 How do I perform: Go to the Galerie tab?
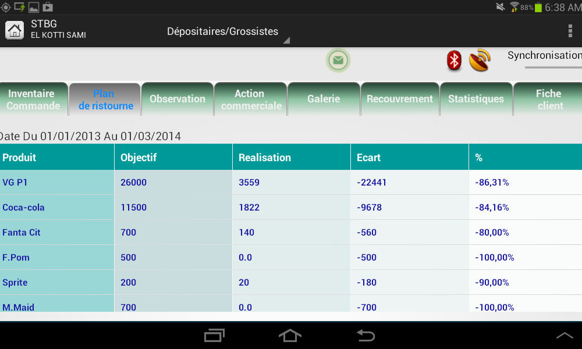tap(324, 99)
